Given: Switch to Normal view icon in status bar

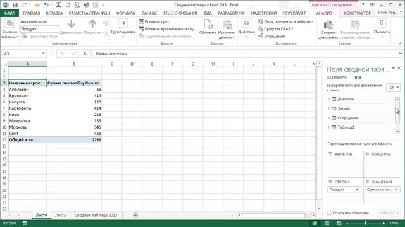Looking at the screenshot, I should (x=315, y=223).
